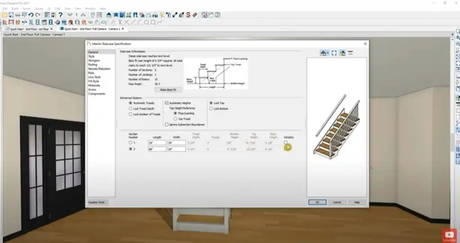460x243 pixels.
Task: Click the horizontal bars icon above staircase preview
Action: point(350,53)
